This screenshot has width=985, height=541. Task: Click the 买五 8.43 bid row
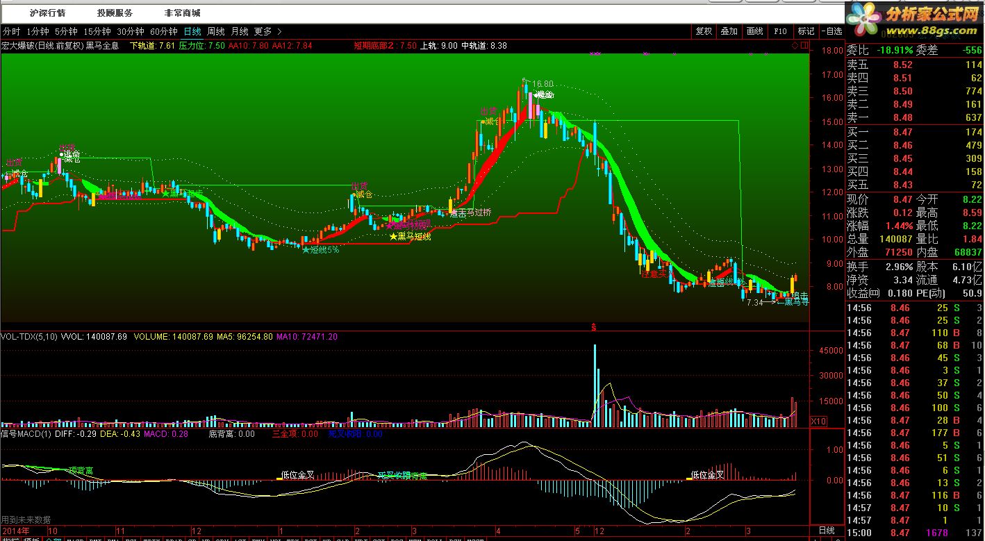tap(914, 185)
